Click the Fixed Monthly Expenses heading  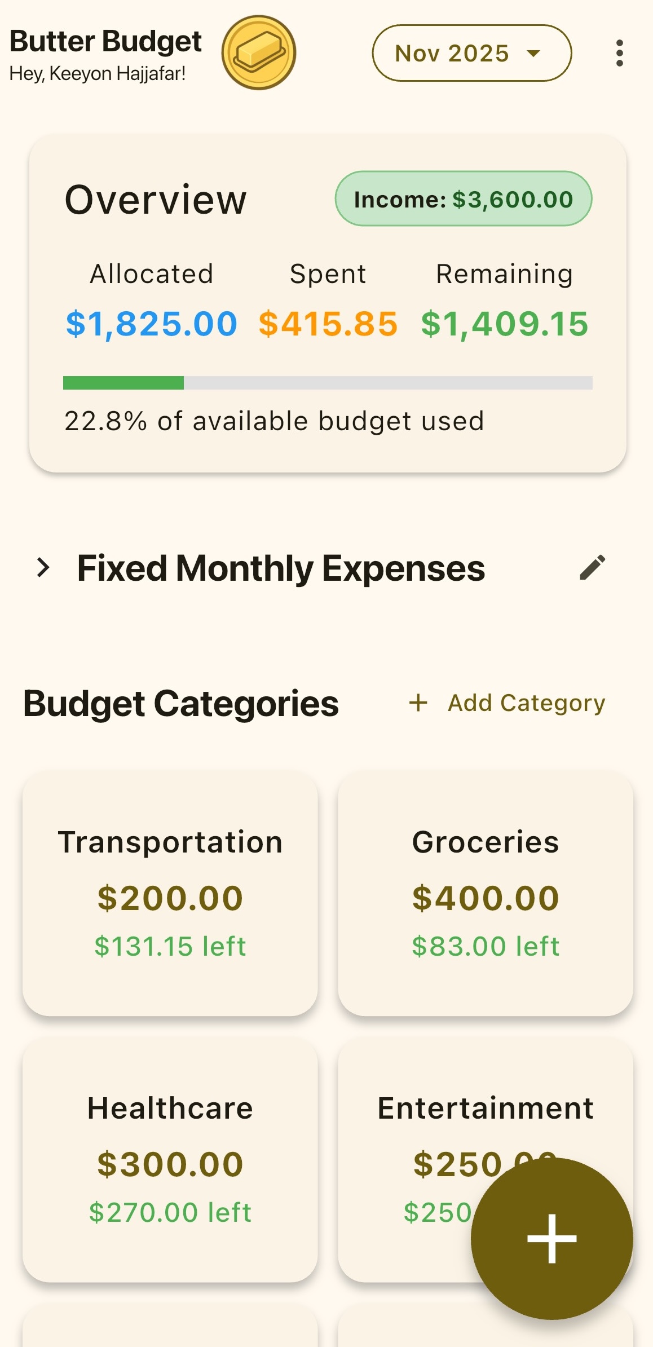281,568
